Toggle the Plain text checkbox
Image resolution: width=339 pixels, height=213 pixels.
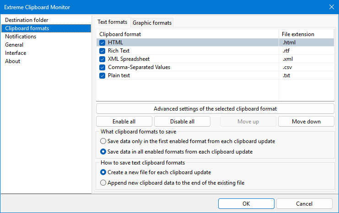[102, 75]
